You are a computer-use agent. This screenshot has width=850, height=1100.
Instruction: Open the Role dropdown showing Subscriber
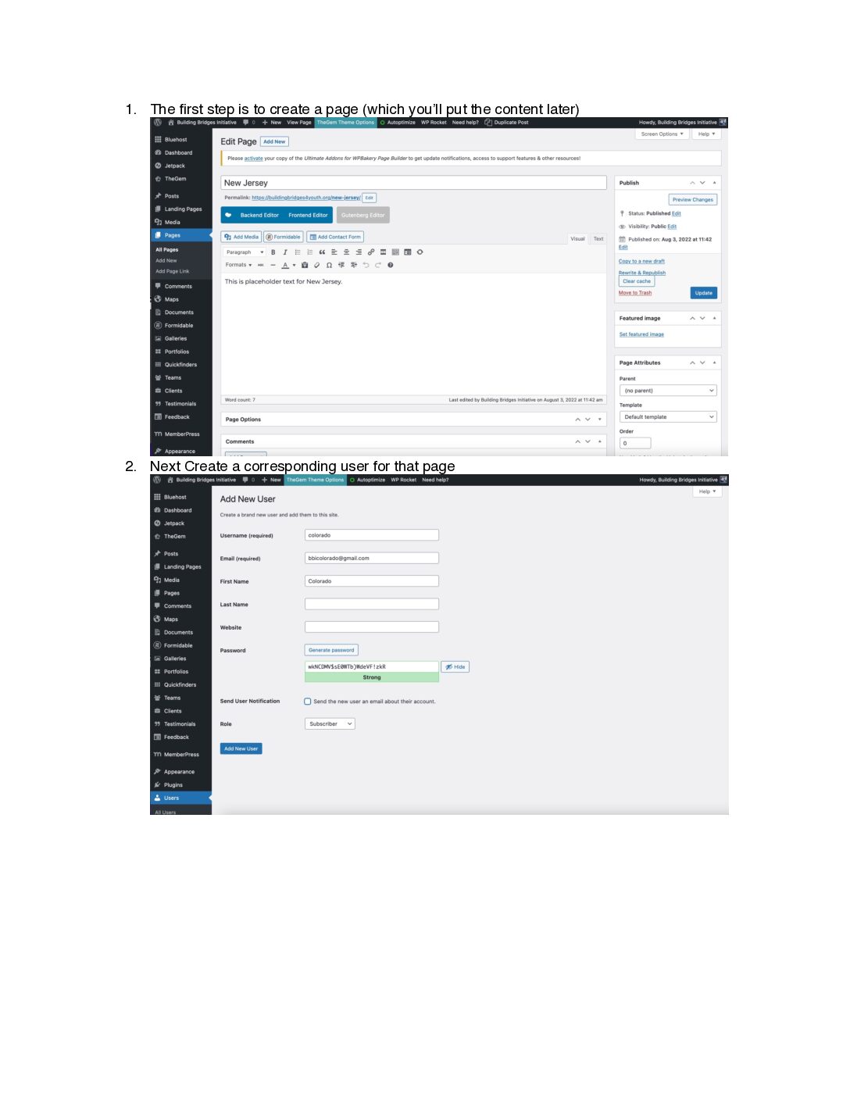(330, 724)
